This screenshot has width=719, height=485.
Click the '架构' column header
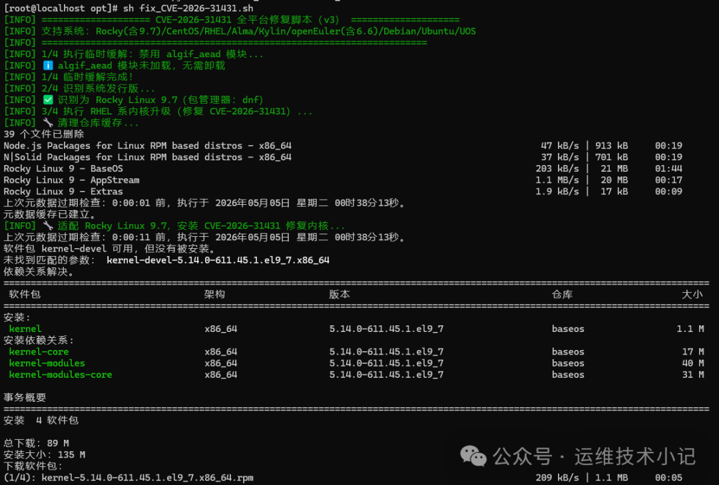click(214, 294)
